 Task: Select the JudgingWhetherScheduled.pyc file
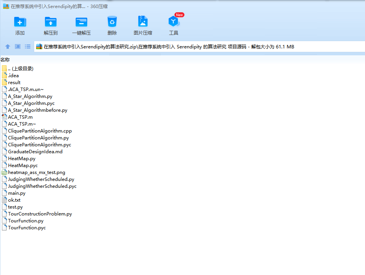pos(42,186)
